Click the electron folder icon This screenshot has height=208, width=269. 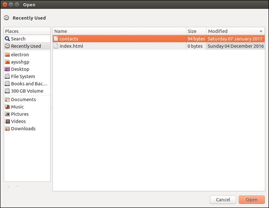(7, 55)
